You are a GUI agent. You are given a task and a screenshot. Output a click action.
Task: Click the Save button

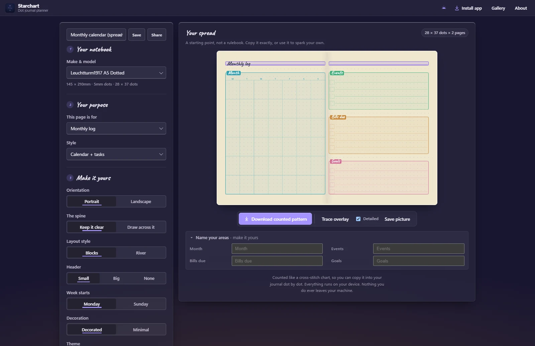137,35
